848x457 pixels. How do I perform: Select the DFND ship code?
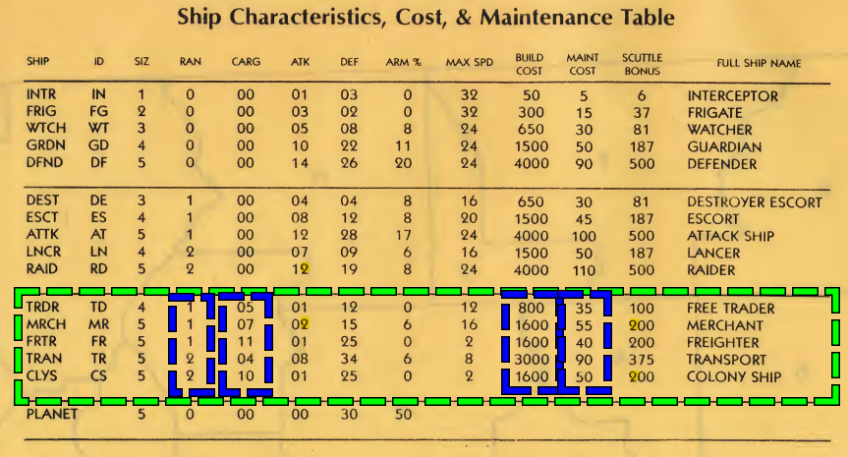(x=44, y=162)
